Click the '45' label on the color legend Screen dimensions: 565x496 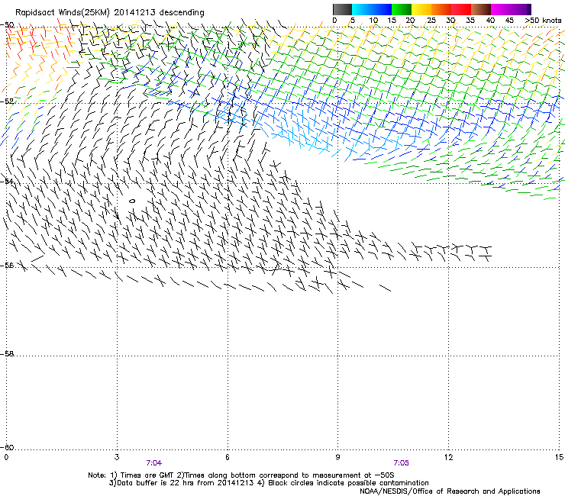pyautogui.click(x=509, y=21)
